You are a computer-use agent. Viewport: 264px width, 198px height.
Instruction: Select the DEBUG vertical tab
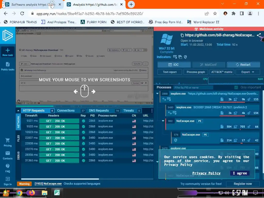[x=18, y=155]
